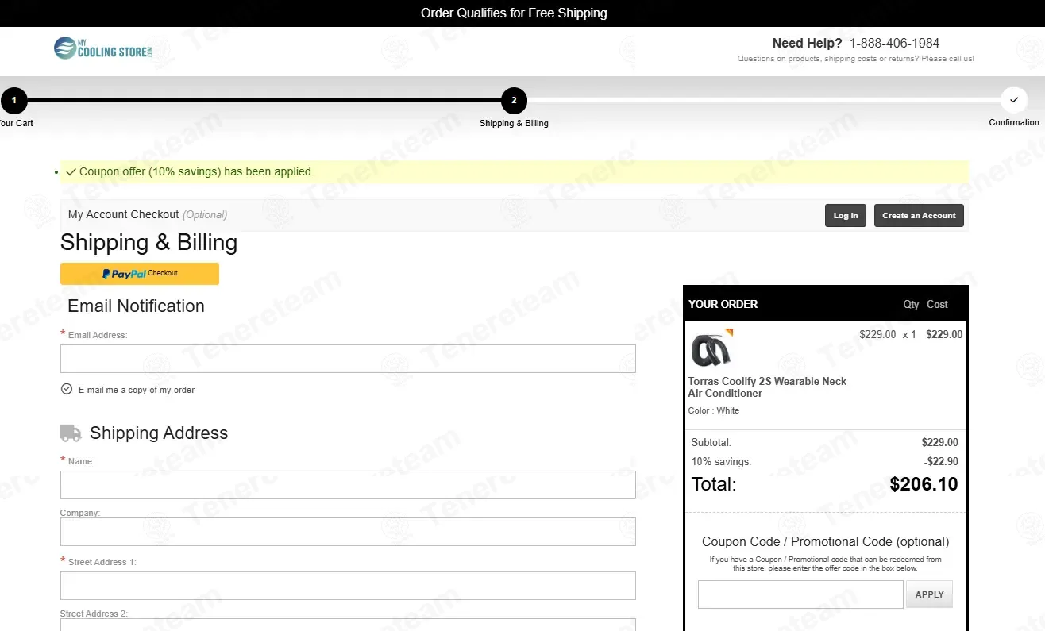
Task: Open Torras Coolify 2S product link
Action: (x=767, y=387)
